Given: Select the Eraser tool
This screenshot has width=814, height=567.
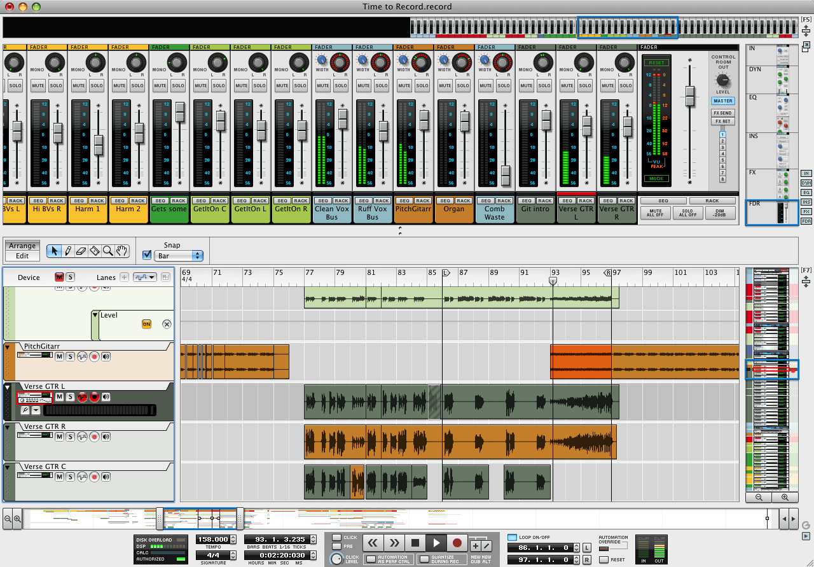Looking at the screenshot, I should pyautogui.click(x=81, y=251).
